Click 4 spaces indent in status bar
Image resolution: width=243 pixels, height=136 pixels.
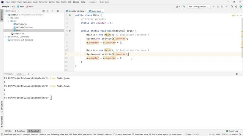(x=234, y=134)
